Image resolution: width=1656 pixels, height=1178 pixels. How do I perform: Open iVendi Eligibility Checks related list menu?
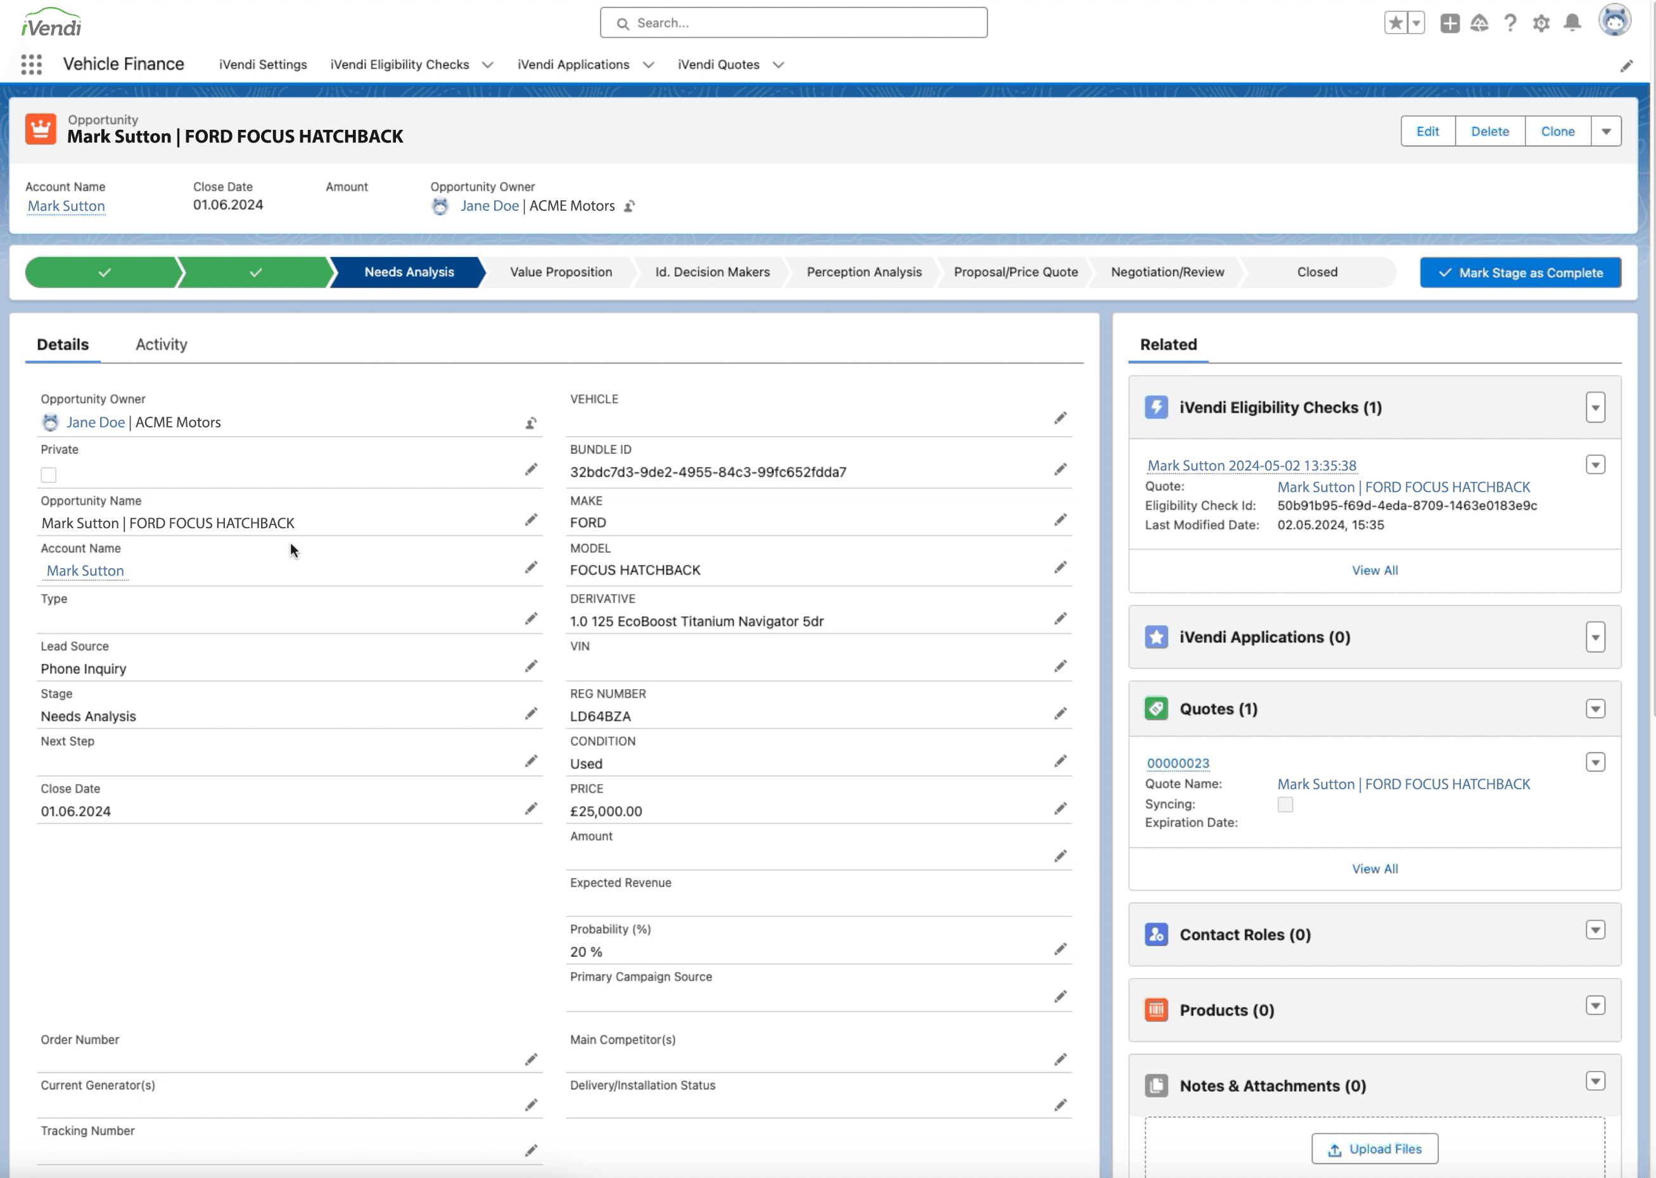[x=1595, y=408]
